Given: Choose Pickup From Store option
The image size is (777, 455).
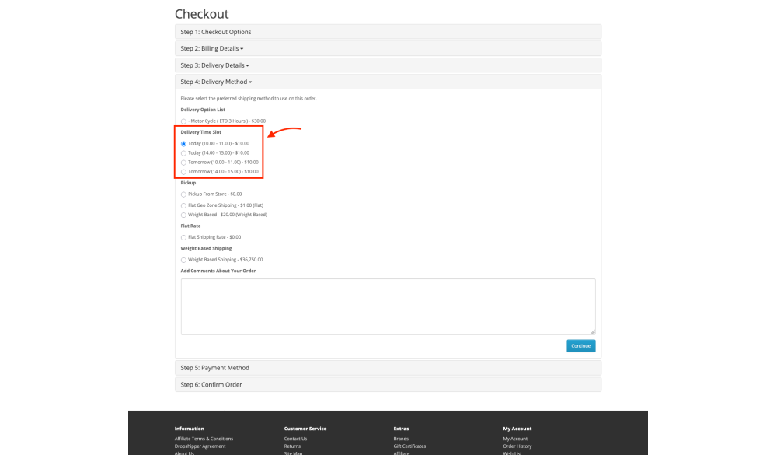Looking at the screenshot, I should 183,194.
